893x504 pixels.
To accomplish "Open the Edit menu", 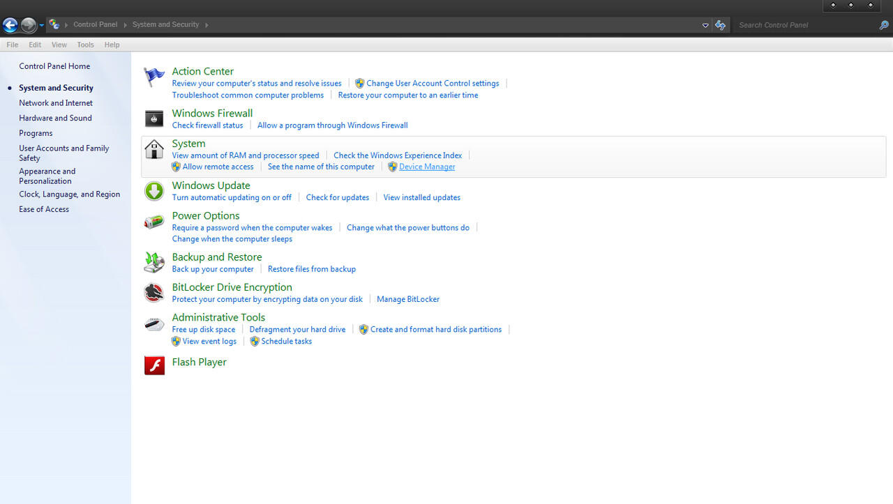I will pyautogui.click(x=35, y=45).
